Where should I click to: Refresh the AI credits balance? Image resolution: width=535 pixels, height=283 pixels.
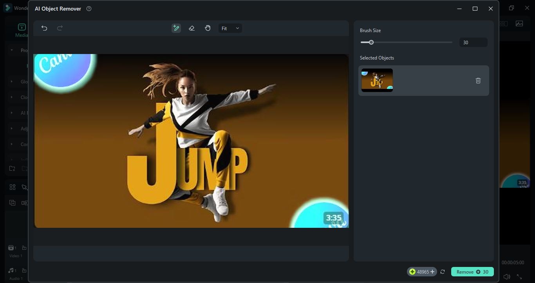click(443, 272)
